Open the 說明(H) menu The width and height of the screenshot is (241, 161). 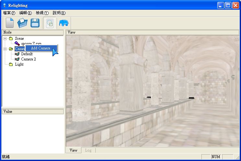tap(59, 13)
